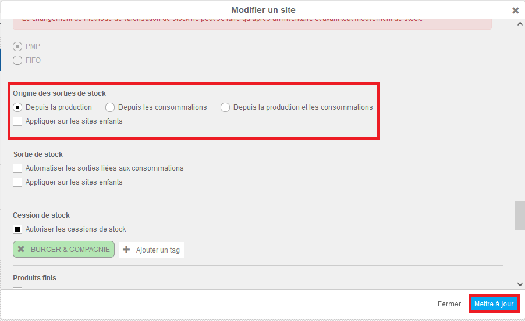Image resolution: width=525 pixels, height=321 pixels.
Task: Choose Depuis la production
Action: [17, 107]
